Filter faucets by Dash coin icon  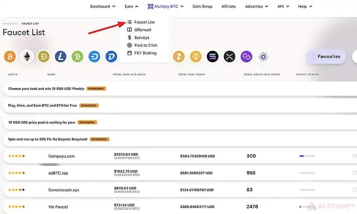(x=94, y=57)
